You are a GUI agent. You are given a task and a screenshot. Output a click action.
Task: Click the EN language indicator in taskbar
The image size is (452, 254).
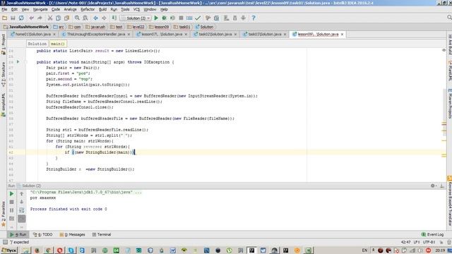pyautogui.click(x=364, y=250)
